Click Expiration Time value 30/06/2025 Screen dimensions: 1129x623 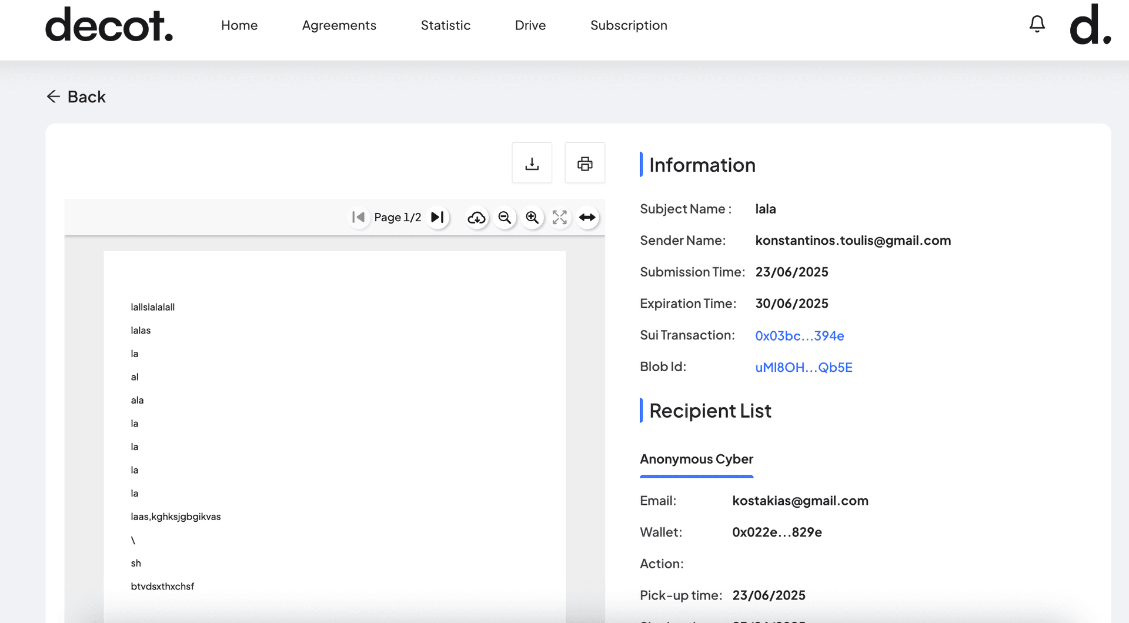(792, 304)
